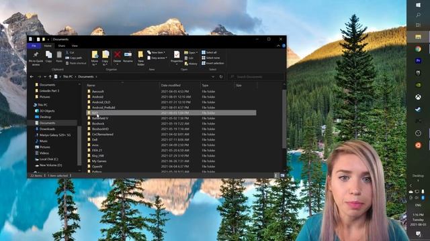The image size is (430, 241).
Task: Select Desktop in navigation pane
Action: pos(43,117)
